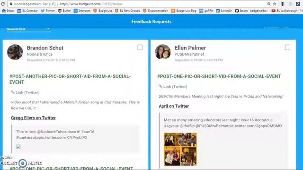Viewport: 303px width, 170px height.
Task: Click Ellen's Requested 3/19/2016 timestamp
Action: (198, 60)
